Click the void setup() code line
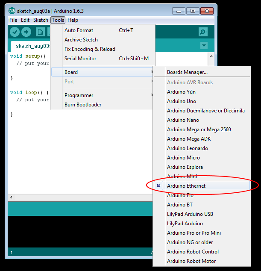Screen dimensions: 261x271 28,56
